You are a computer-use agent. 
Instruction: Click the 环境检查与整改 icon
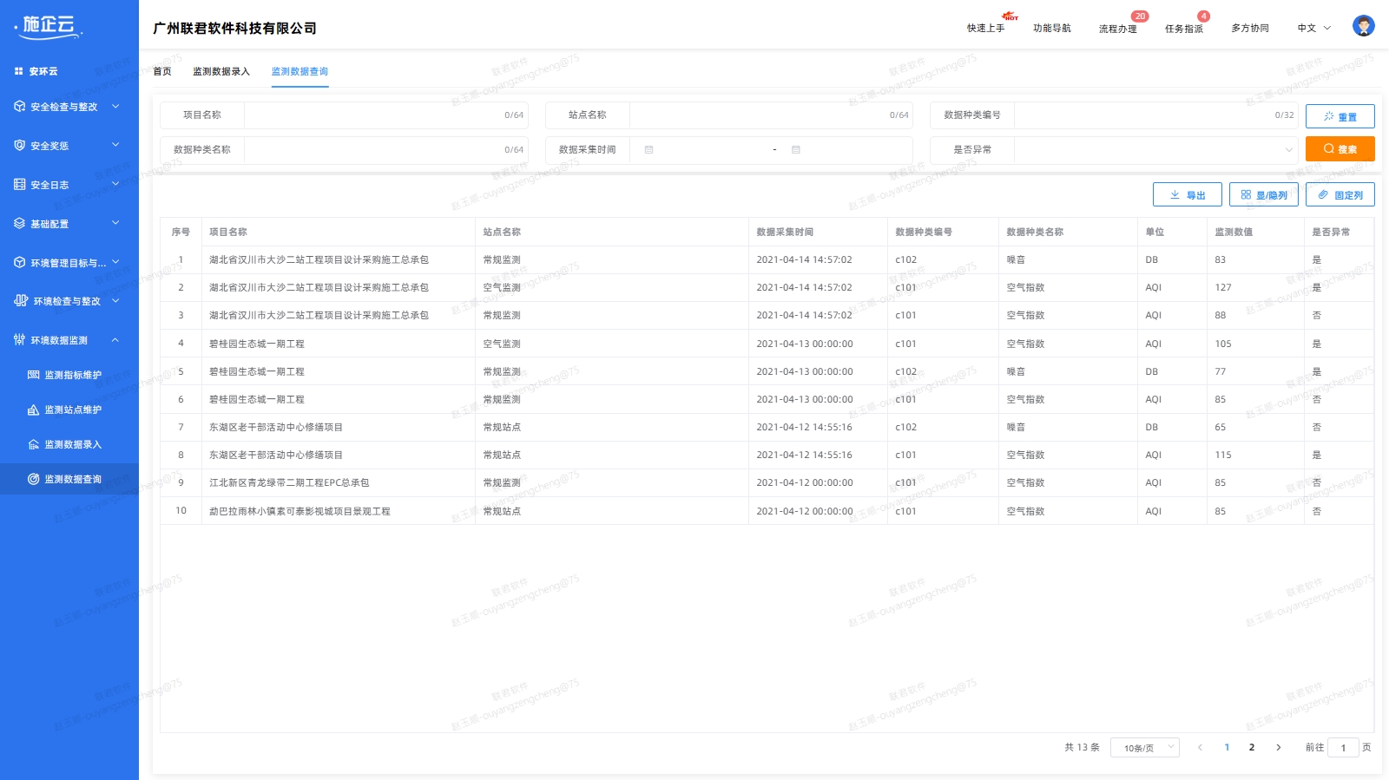click(21, 301)
